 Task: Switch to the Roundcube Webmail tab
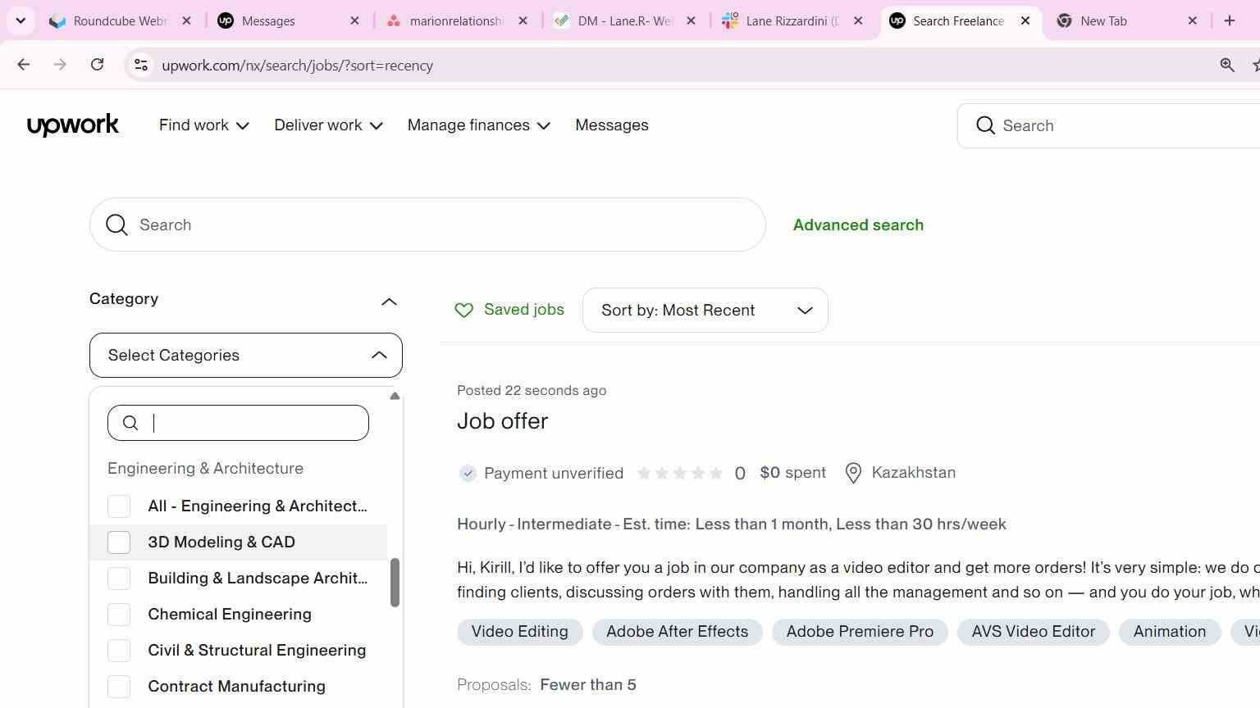(x=120, y=20)
